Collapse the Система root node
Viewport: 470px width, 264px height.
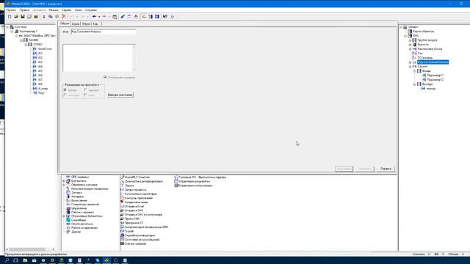coord(7,27)
